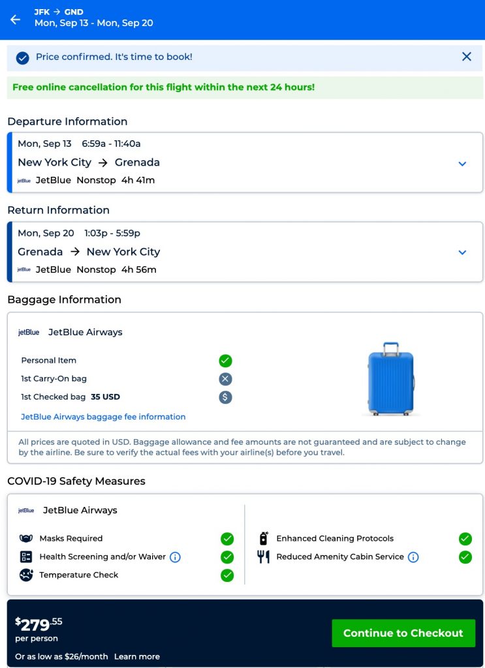Open Learn more about monthly payments
This screenshot has height=668, width=485.
[x=137, y=656]
